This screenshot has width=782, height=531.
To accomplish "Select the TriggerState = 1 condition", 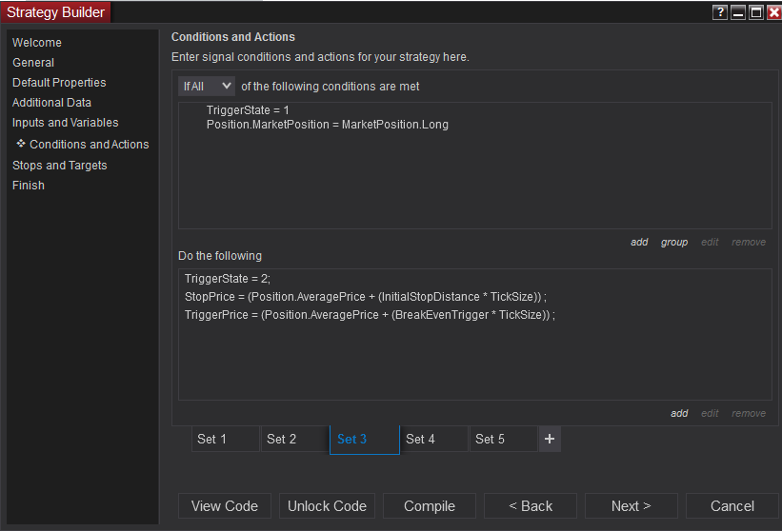I will click(x=248, y=110).
